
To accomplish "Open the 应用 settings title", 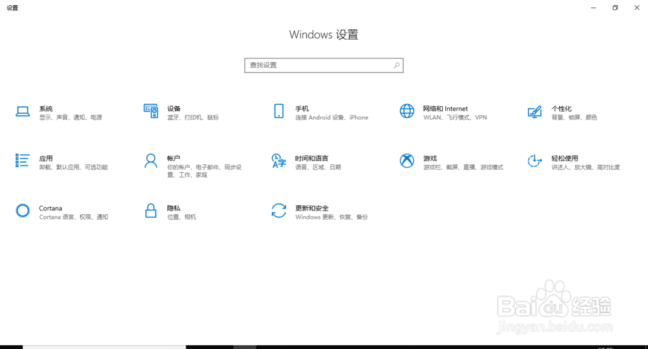I will (46, 159).
